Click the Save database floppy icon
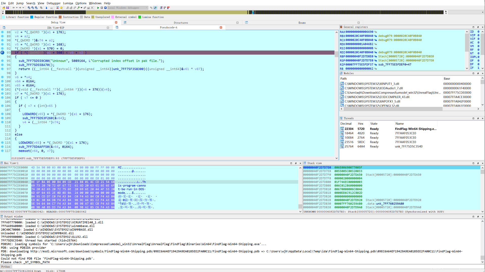Image resolution: width=485 pixels, height=272 pixels. pyautogui.click(x=8, y=8)
